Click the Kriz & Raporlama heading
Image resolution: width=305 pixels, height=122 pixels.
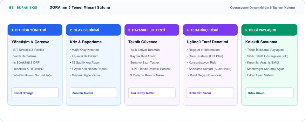pos(86,42)
